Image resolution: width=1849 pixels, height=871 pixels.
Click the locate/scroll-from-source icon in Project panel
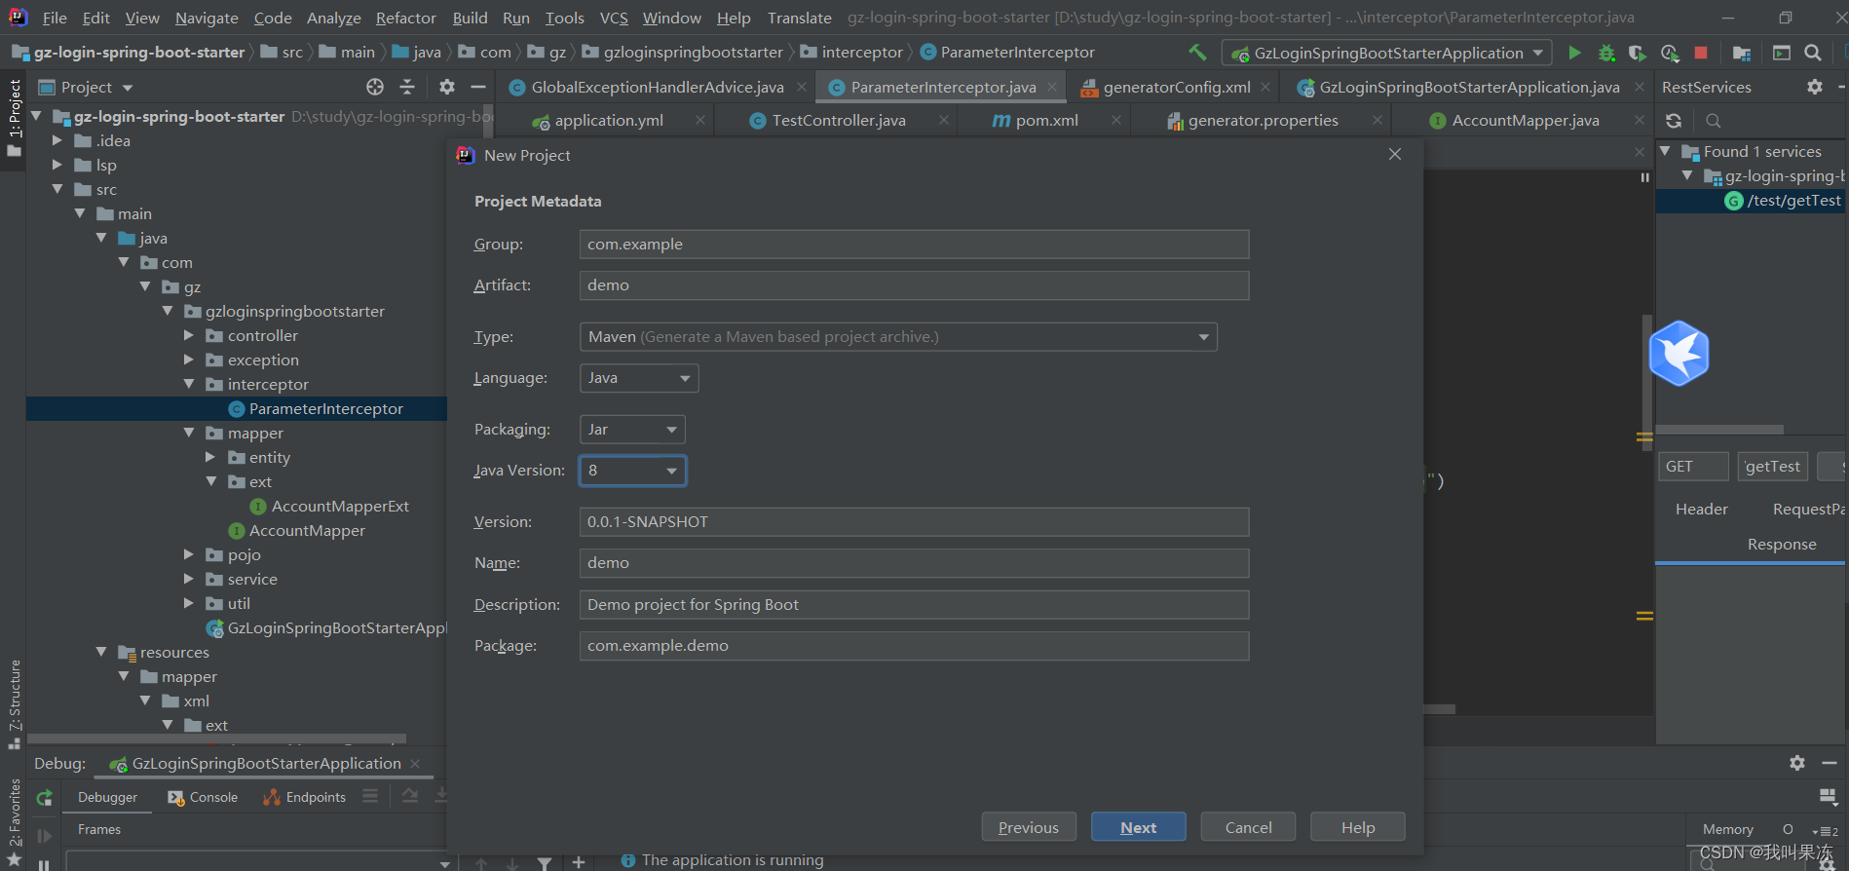tap(375, 87)
